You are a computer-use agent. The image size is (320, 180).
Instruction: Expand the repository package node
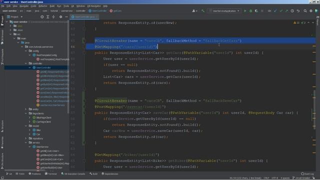tap(26, 138)
